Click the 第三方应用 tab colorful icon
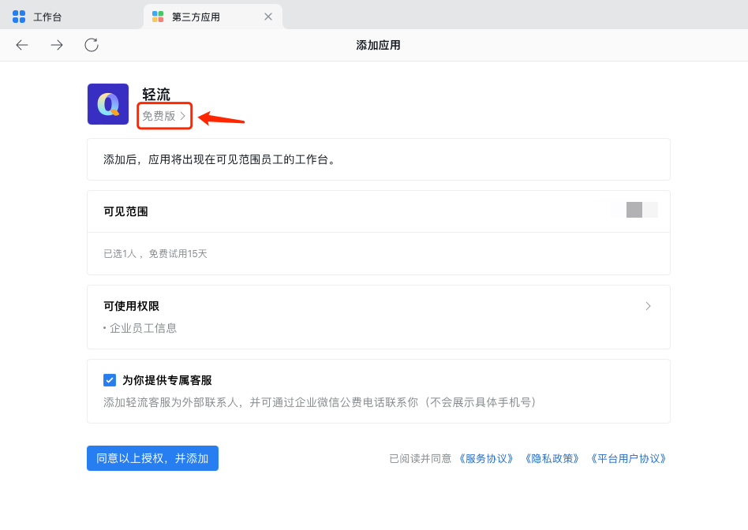 click(x=158, y=17)
